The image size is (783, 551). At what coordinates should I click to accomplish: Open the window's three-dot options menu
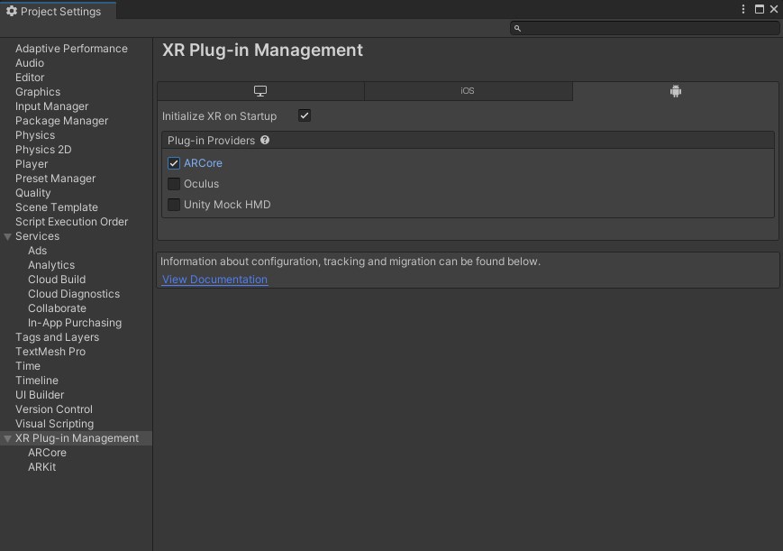(x=743, y=9)
